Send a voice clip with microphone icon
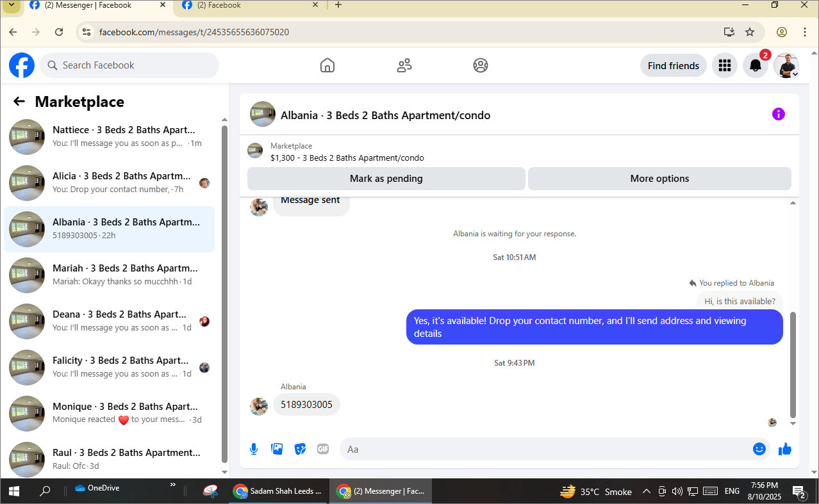This screenshot has width=819, height=504. point(254,449)
